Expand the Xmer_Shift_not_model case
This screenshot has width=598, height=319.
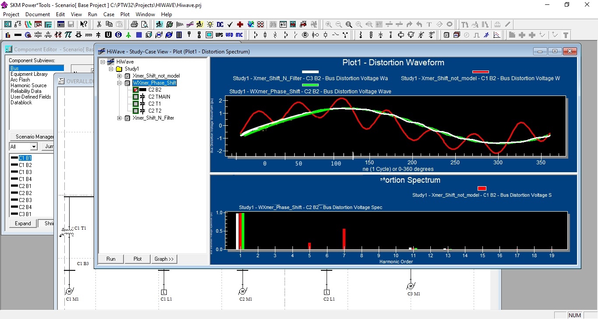pos(120,76)
